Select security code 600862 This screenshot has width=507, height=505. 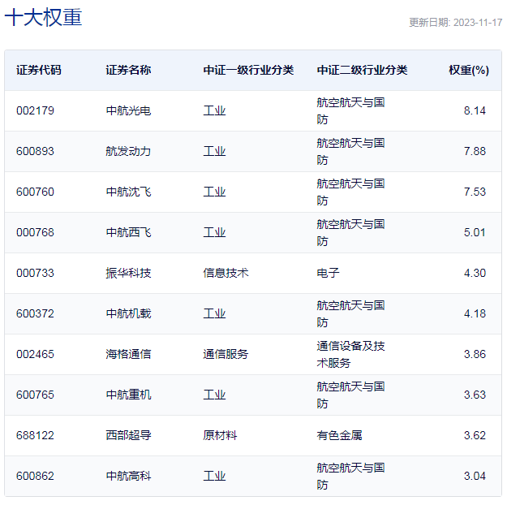(35, 476)
